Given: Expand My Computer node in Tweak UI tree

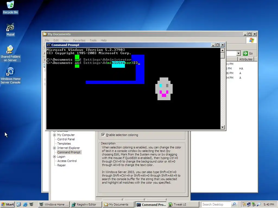Looking at the screenshot, I should [54, 135].
